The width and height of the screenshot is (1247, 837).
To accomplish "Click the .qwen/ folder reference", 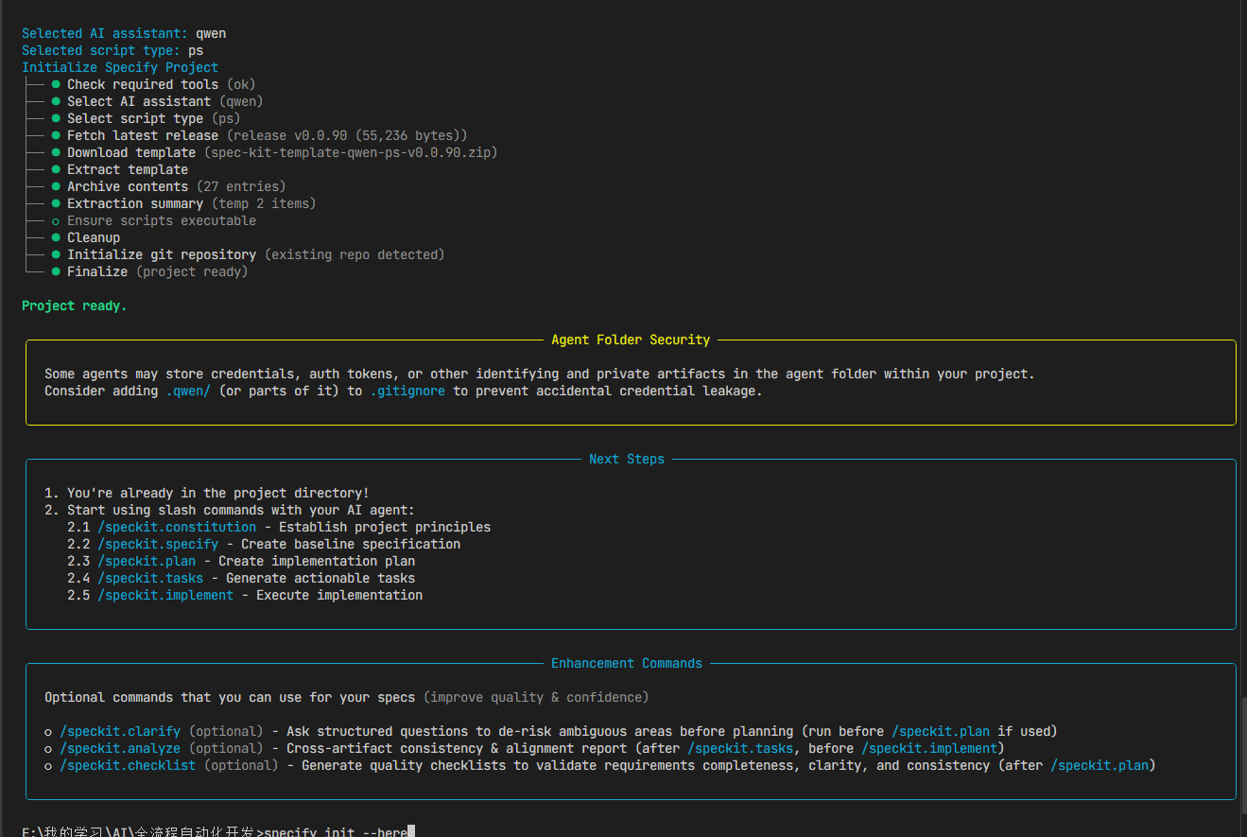I will [x=188, y=391].
